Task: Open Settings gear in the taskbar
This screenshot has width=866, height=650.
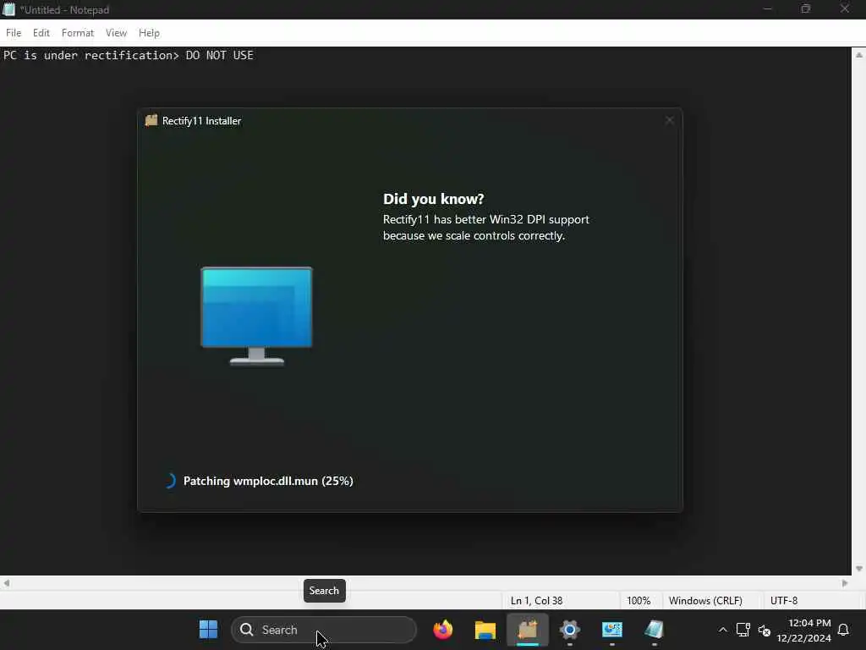Action: [569, 630]
